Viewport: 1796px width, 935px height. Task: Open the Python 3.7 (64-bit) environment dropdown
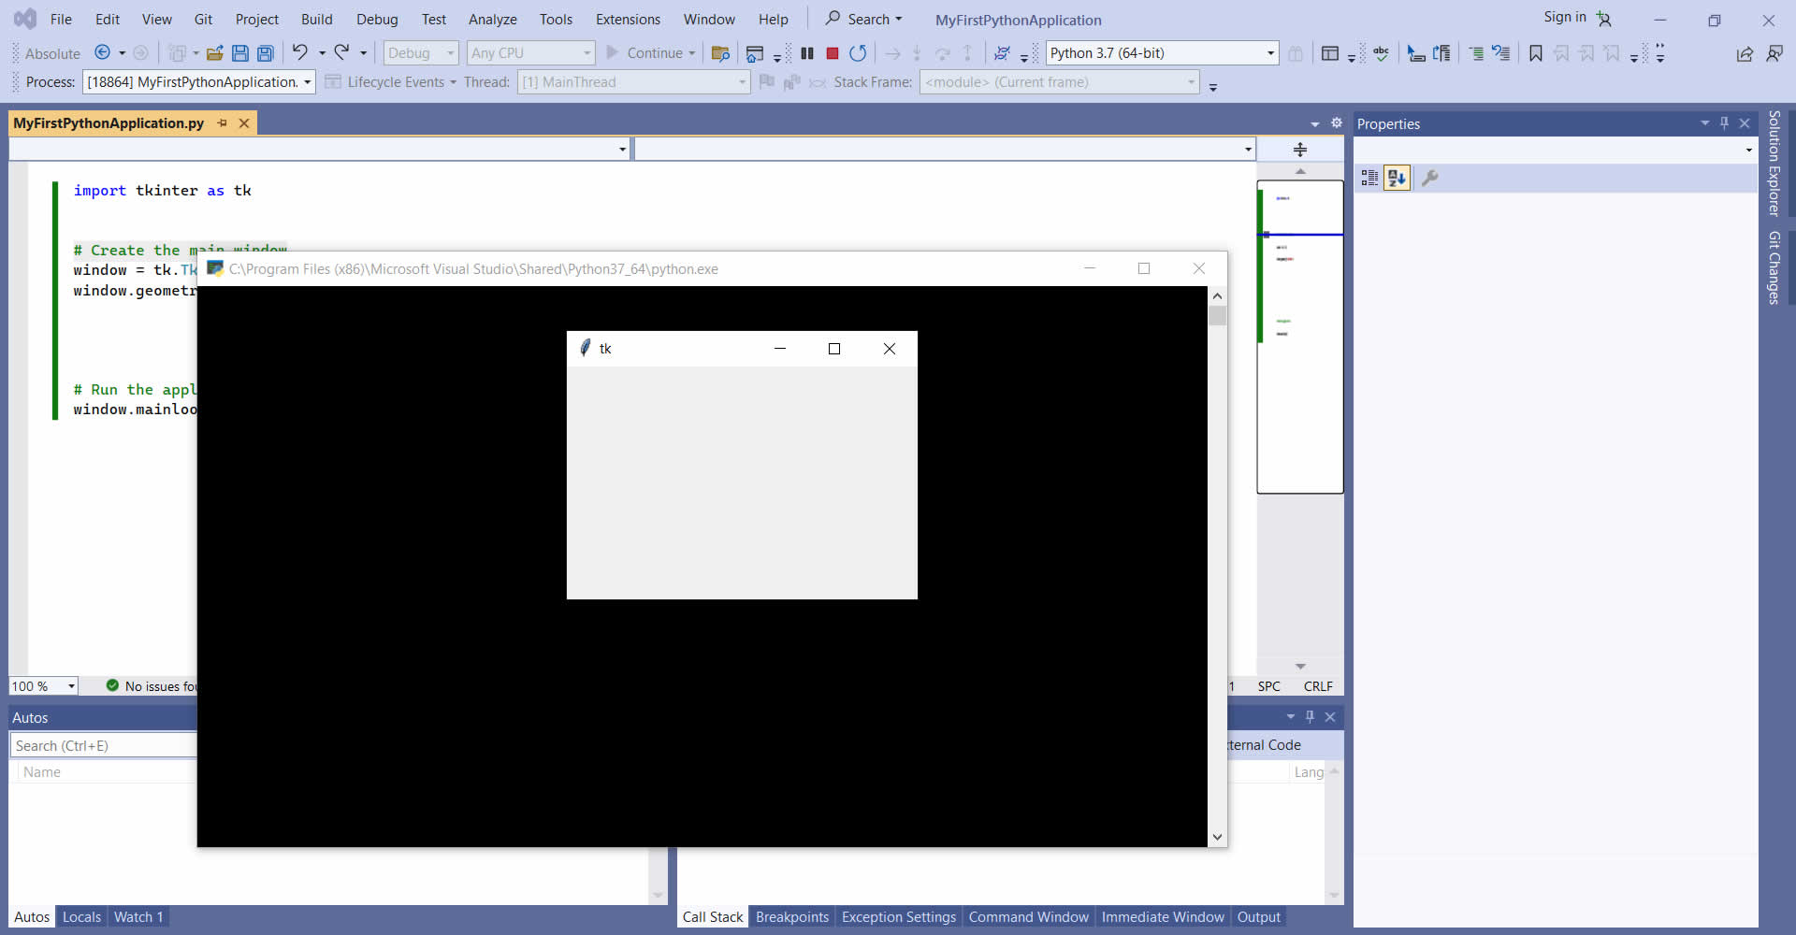[1270, 53]
